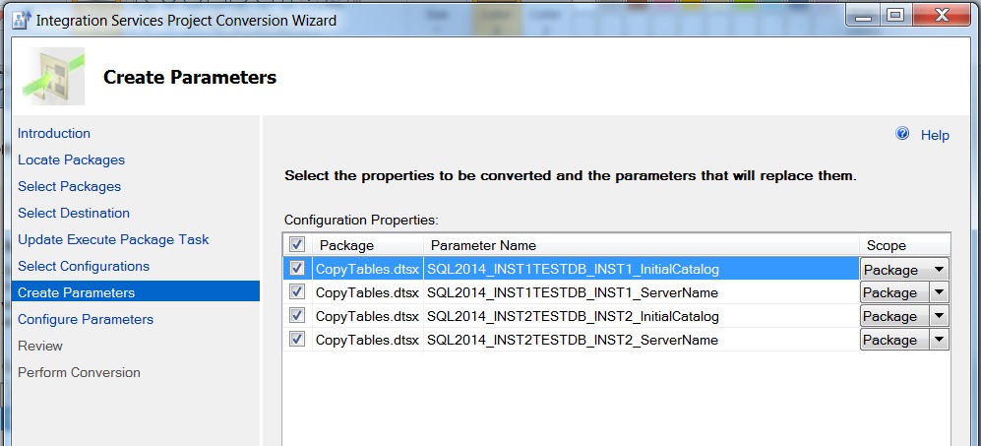Open the Select Packages step
Screen dimensions: 981x446
(x=69, y=186)
